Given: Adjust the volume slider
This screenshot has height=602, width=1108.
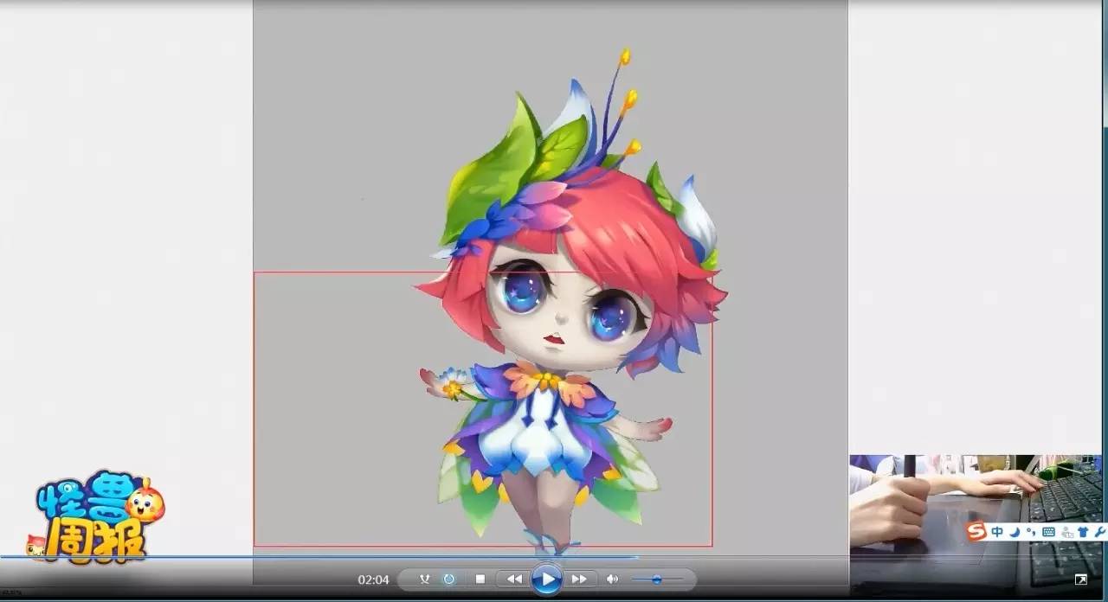Looking at the screenshot, I should [657, 580].
